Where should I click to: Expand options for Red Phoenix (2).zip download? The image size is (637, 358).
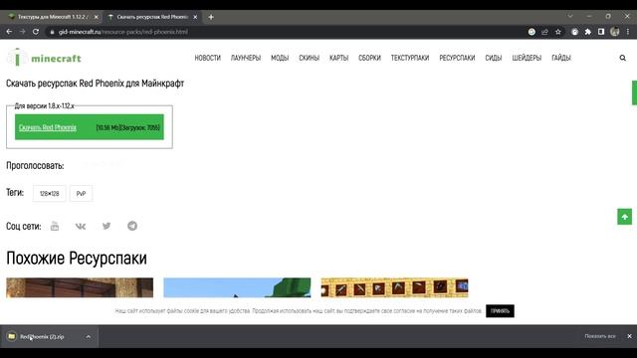(89, 336)
